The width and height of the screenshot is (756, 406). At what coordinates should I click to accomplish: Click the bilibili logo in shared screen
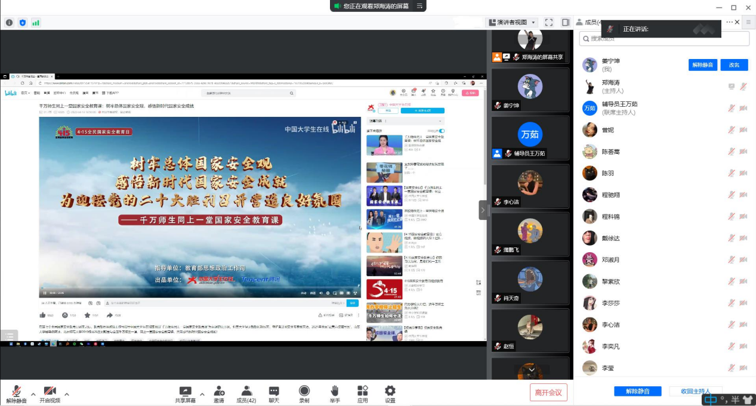(x=11, y=93)
